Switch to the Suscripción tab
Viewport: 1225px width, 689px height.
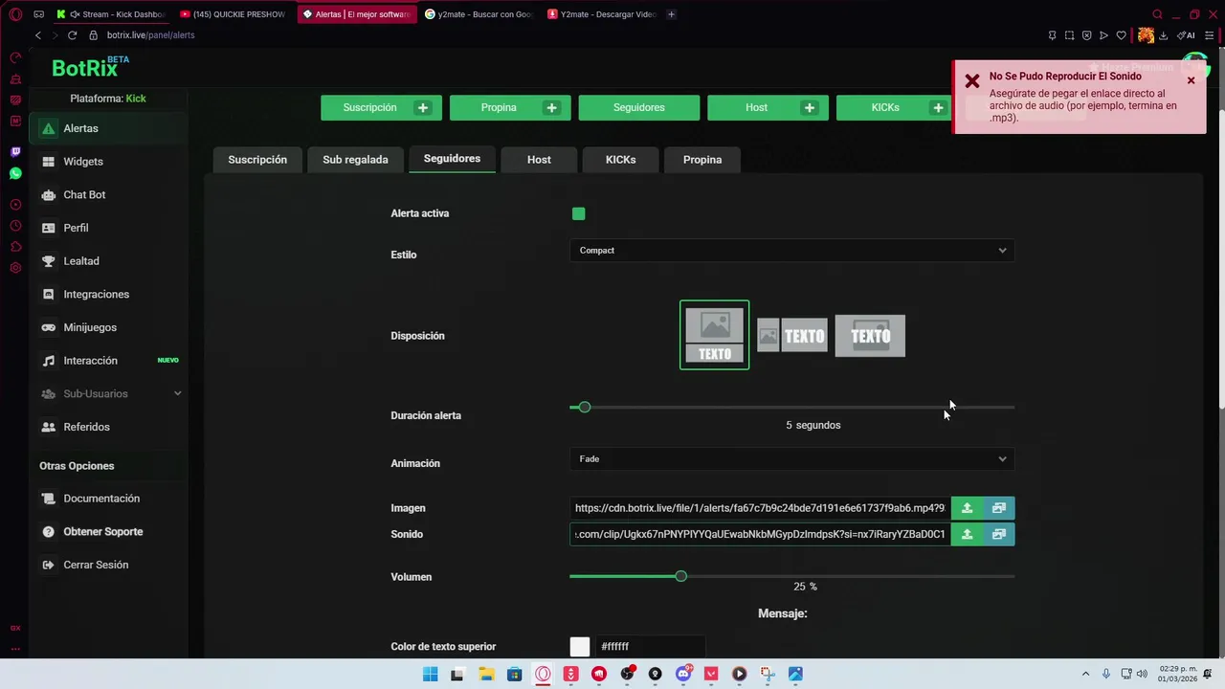(x=257, y=160)
